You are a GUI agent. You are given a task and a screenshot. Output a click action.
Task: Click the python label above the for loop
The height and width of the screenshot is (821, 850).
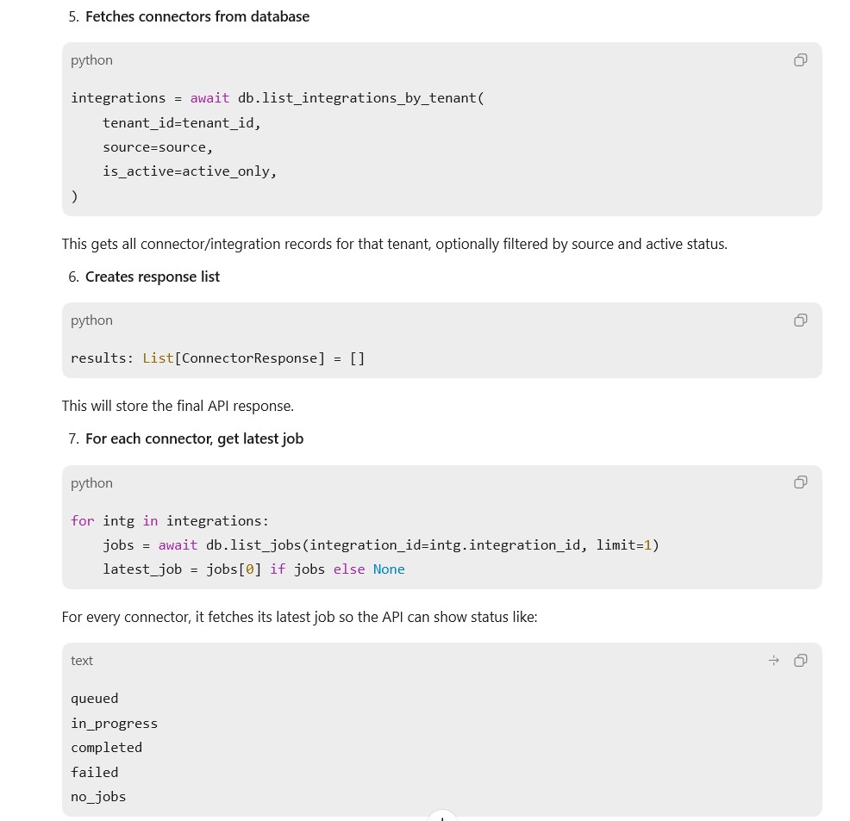point(91,483)
